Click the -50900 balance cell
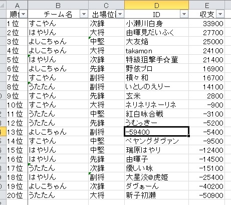Viewport: 231px width, 205px height. (x=207, y=195)
